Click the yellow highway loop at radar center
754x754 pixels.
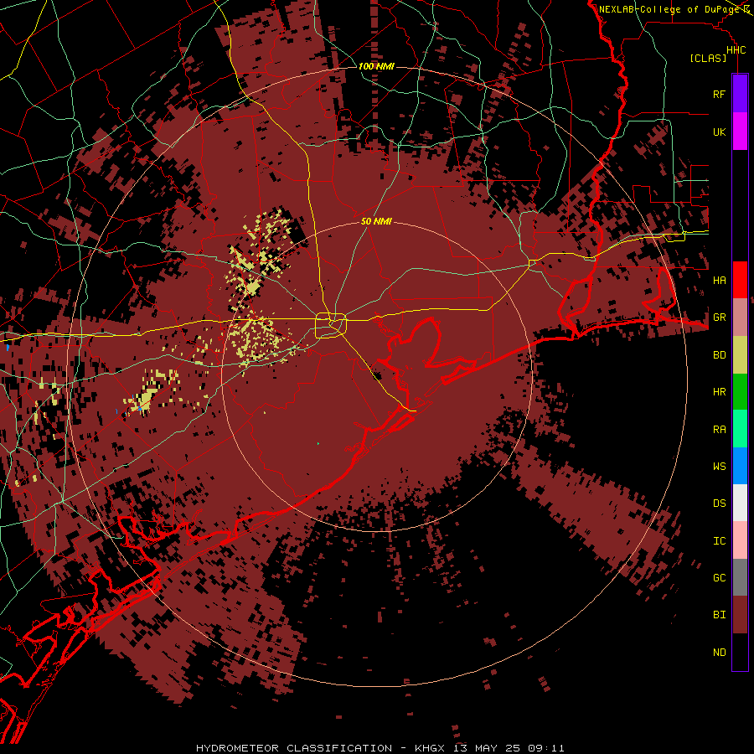click(x=331, y=326)
